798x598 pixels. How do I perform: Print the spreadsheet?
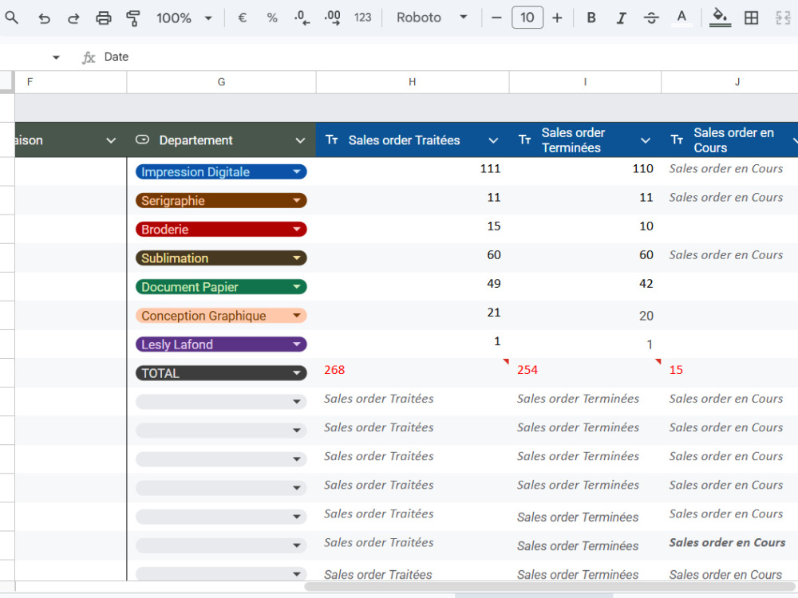point(103,18)
